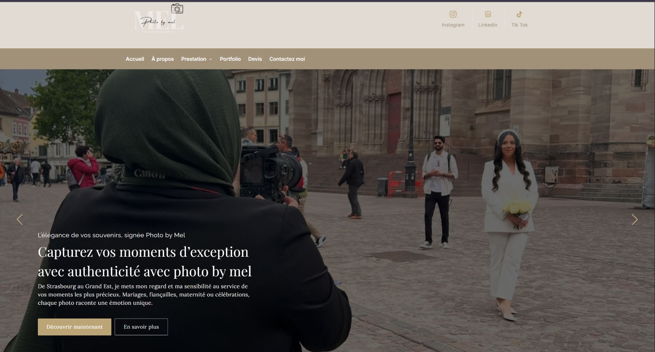View the Portfolio page
This screenshot has width=655, height=352.
[x=230, y=59]
